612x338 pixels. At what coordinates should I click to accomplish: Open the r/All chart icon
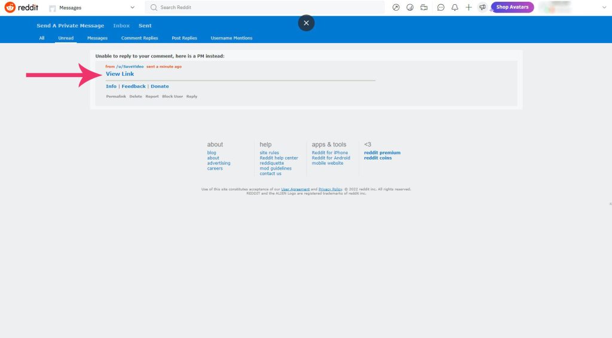(x=410, y=8)
